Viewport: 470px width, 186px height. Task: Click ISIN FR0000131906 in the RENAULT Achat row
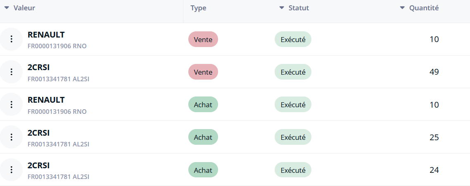coord(49,112)
